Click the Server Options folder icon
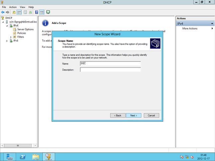Viewport: 215px width, 161px height. (15, 29)
